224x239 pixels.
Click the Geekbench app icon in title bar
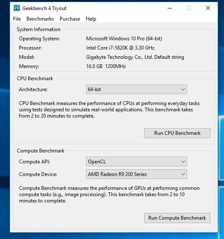click(x=17, y=8)
